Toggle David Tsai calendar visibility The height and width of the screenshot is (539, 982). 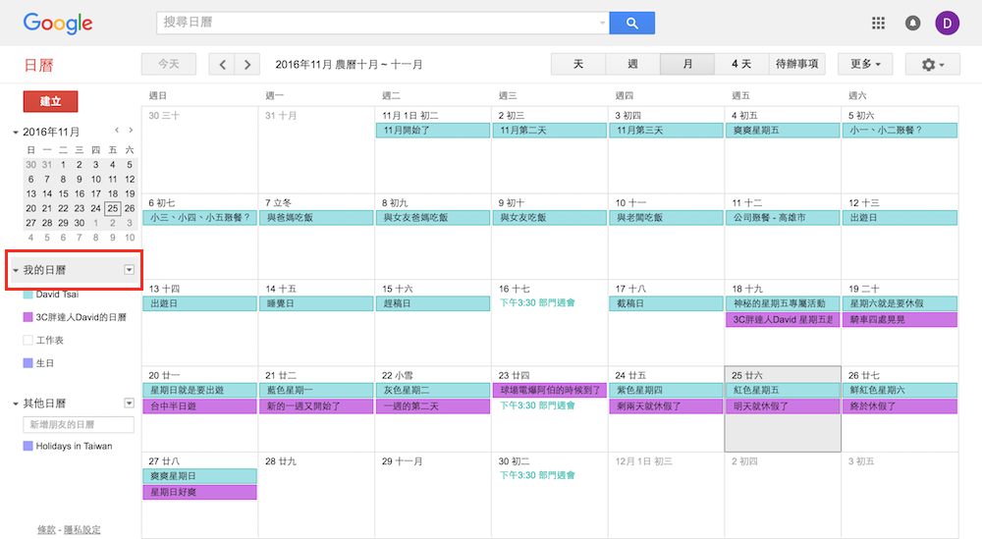(27, 294)
